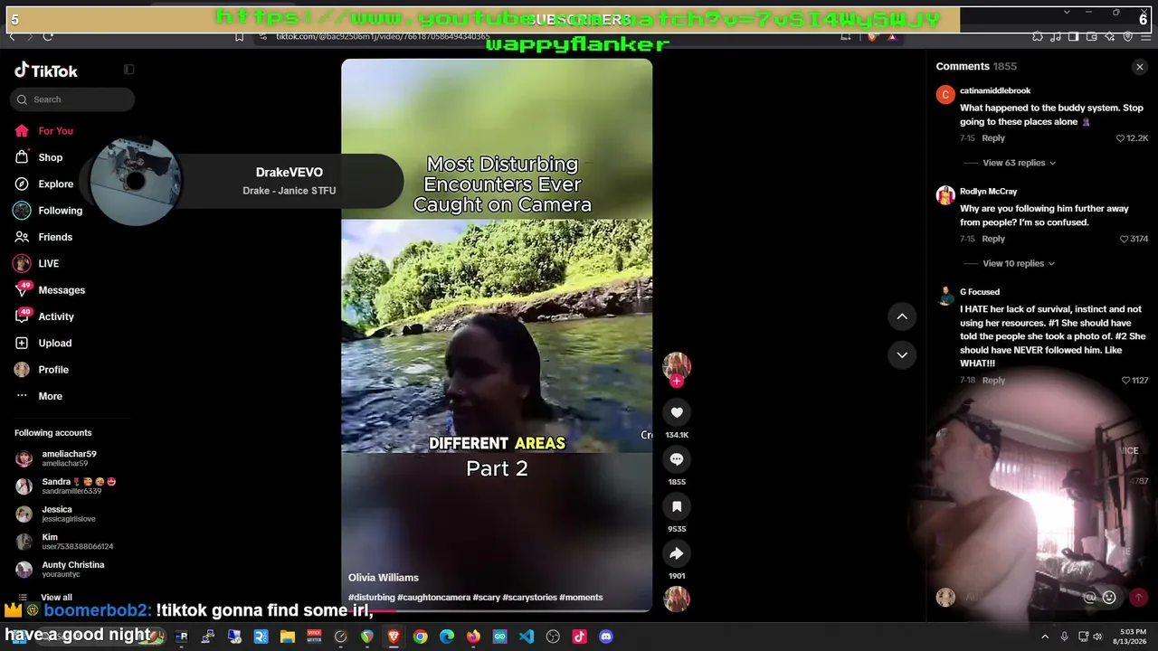
Task: Open the Explore page
Action: tap(43, 184)
